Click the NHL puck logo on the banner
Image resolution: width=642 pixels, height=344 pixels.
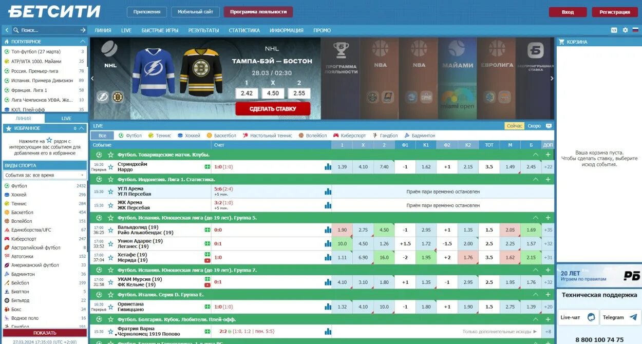click(x=109, y=49)
